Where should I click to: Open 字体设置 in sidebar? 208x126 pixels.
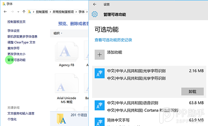(14, 31)
